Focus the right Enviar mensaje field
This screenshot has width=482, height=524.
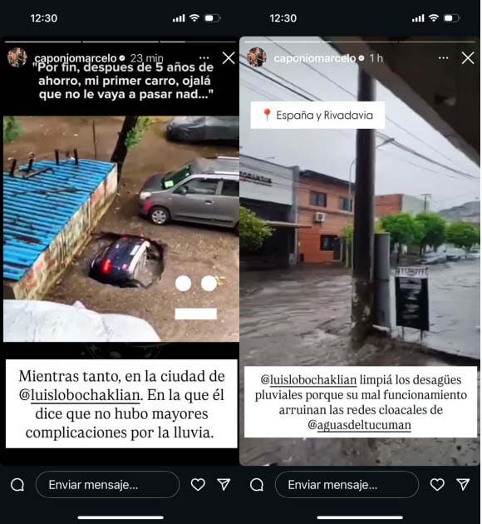tap(347, 485)
